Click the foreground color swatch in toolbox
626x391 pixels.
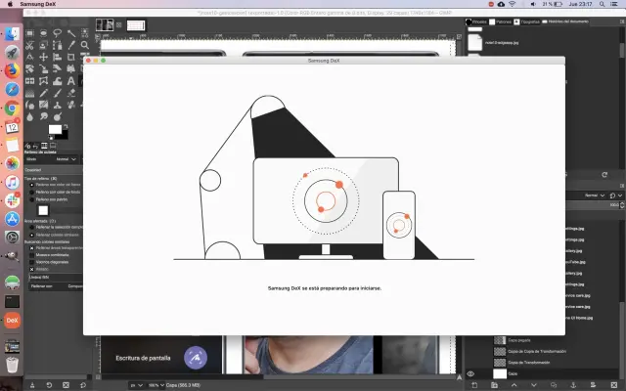[x=56, y=129]
